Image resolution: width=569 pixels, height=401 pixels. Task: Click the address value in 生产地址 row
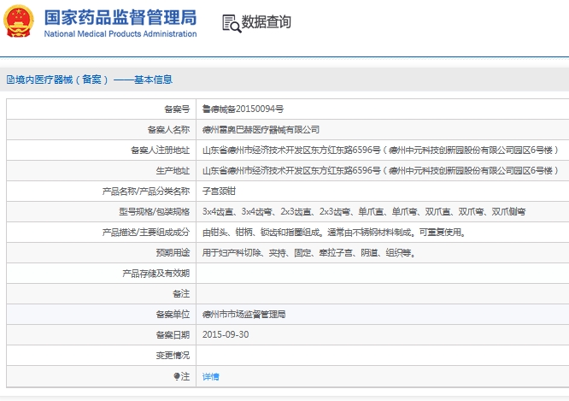[x=380, y=171]
